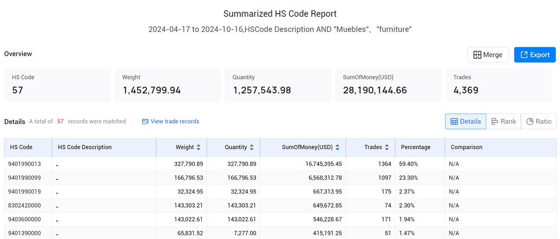Select HS Code 8302420000 cell

(28, 206)
